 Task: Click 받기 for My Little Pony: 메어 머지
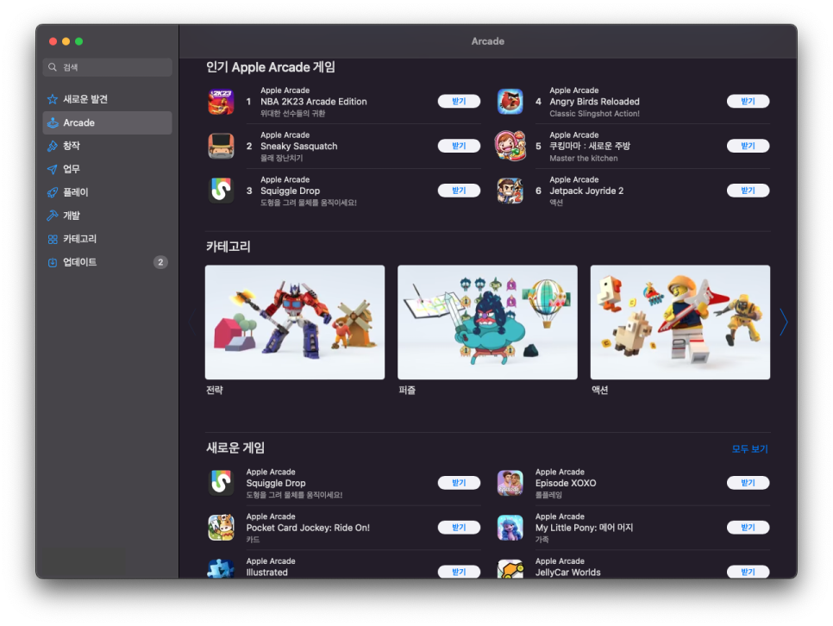point(748,528)
